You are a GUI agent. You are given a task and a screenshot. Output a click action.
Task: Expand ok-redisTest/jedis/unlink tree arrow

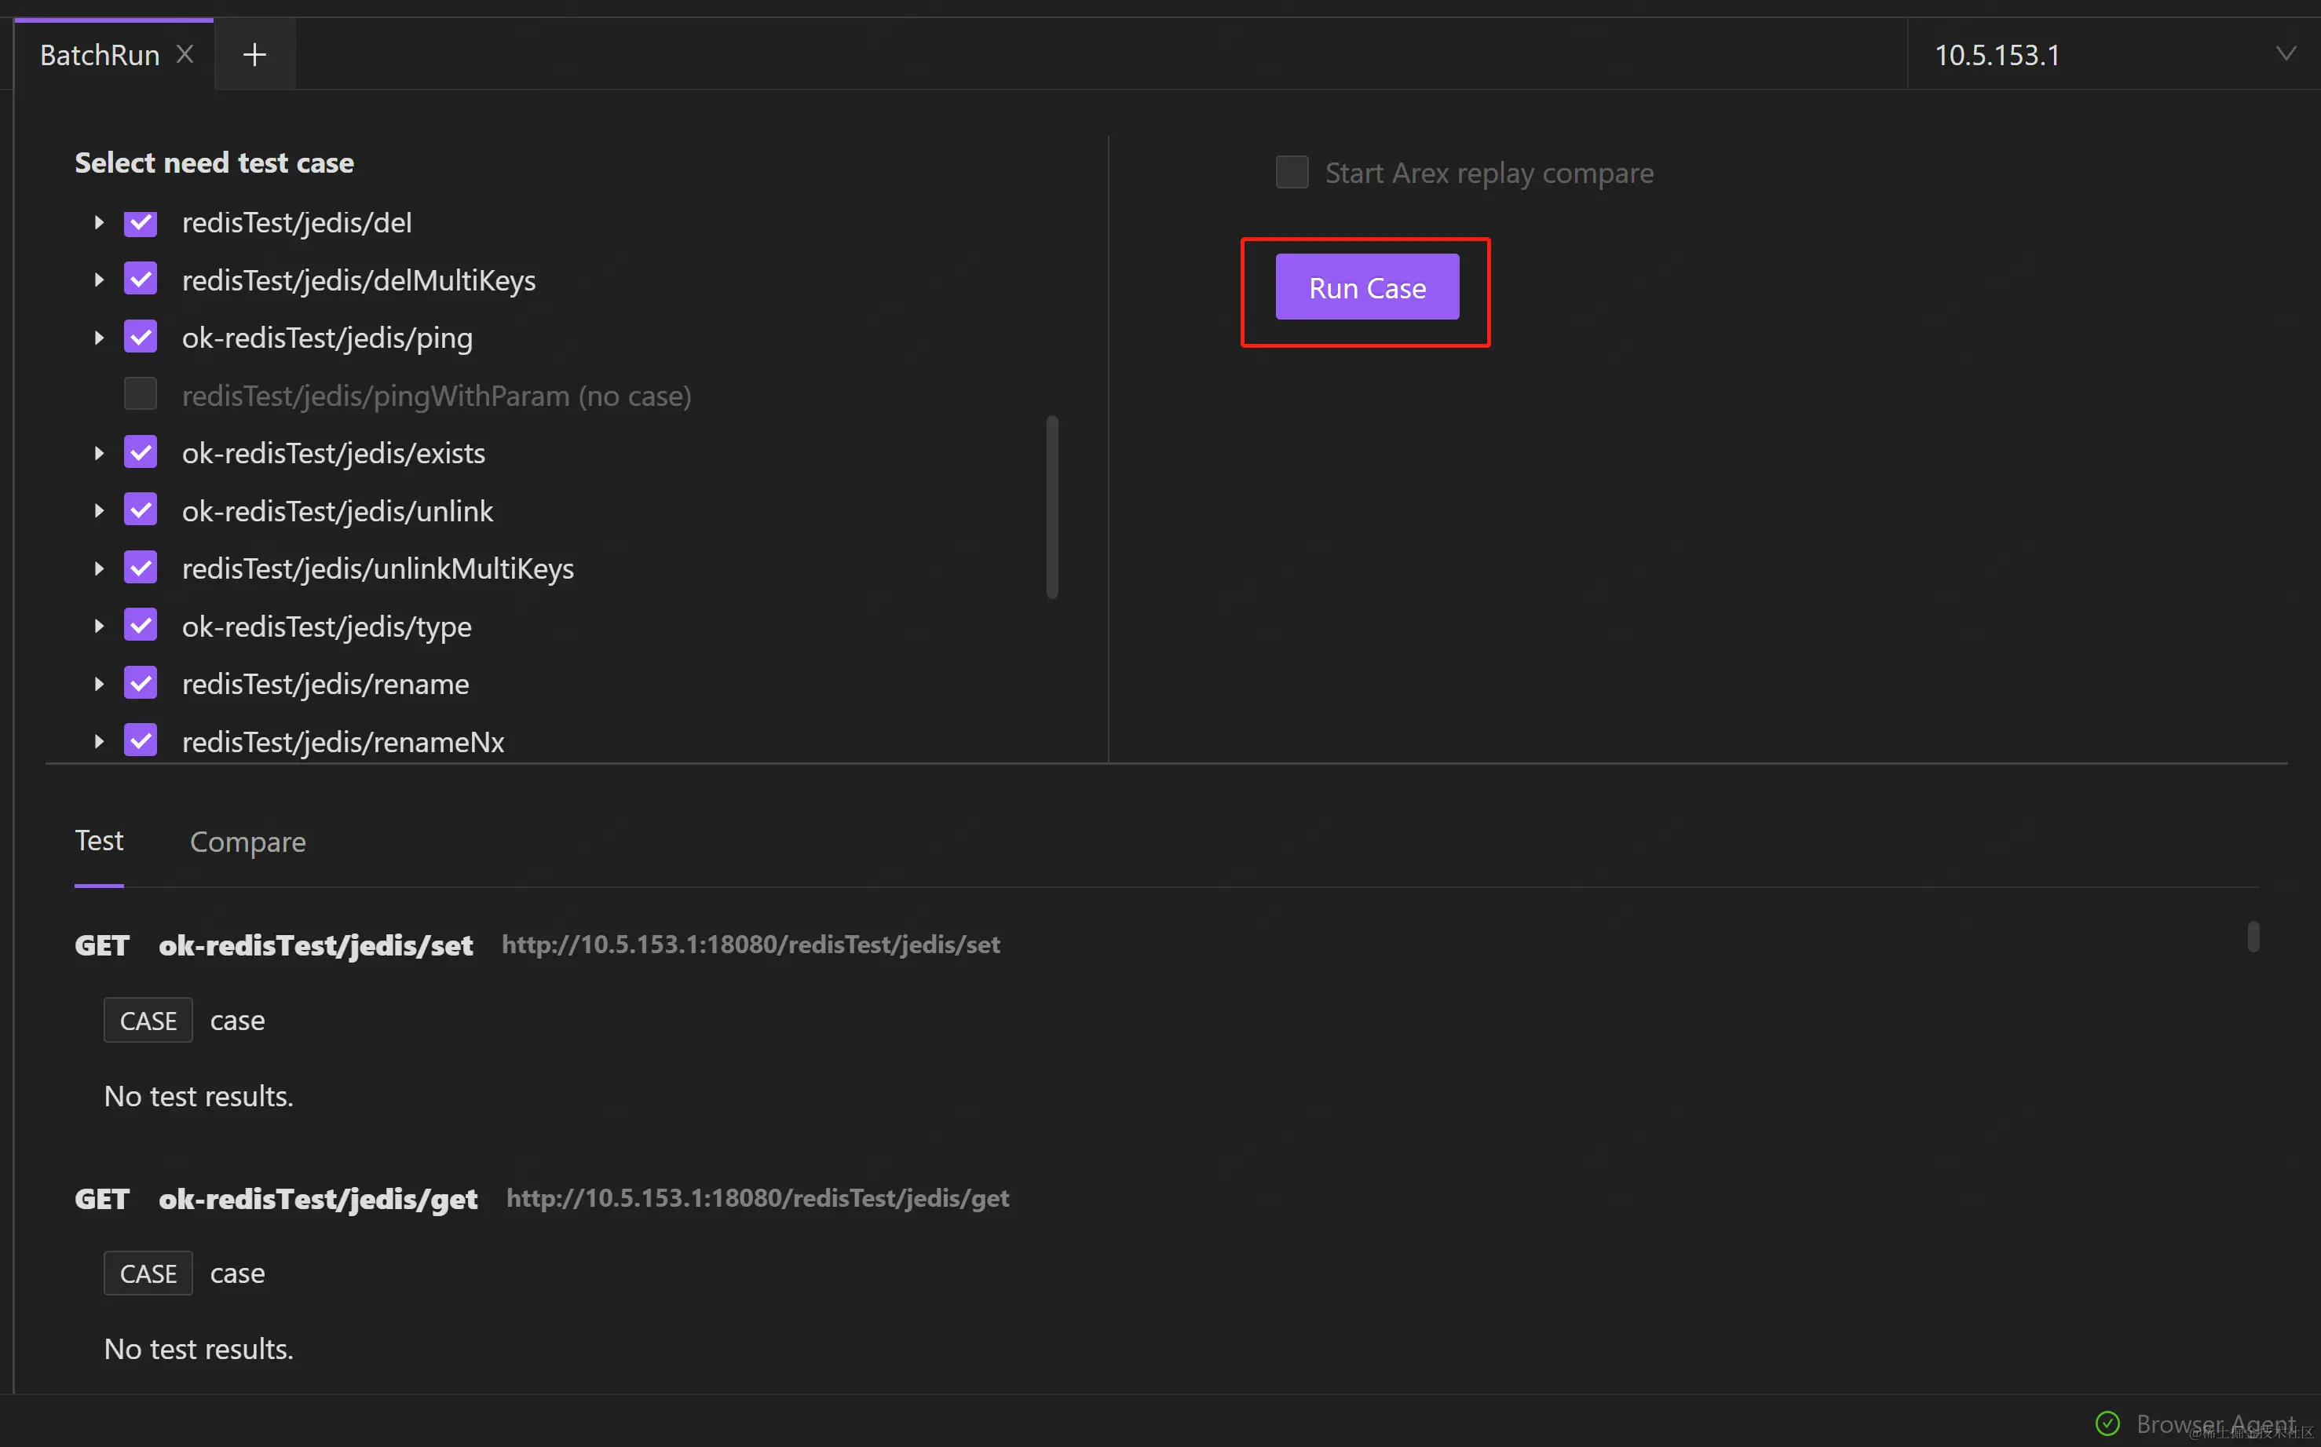click(x=99, y=511)
